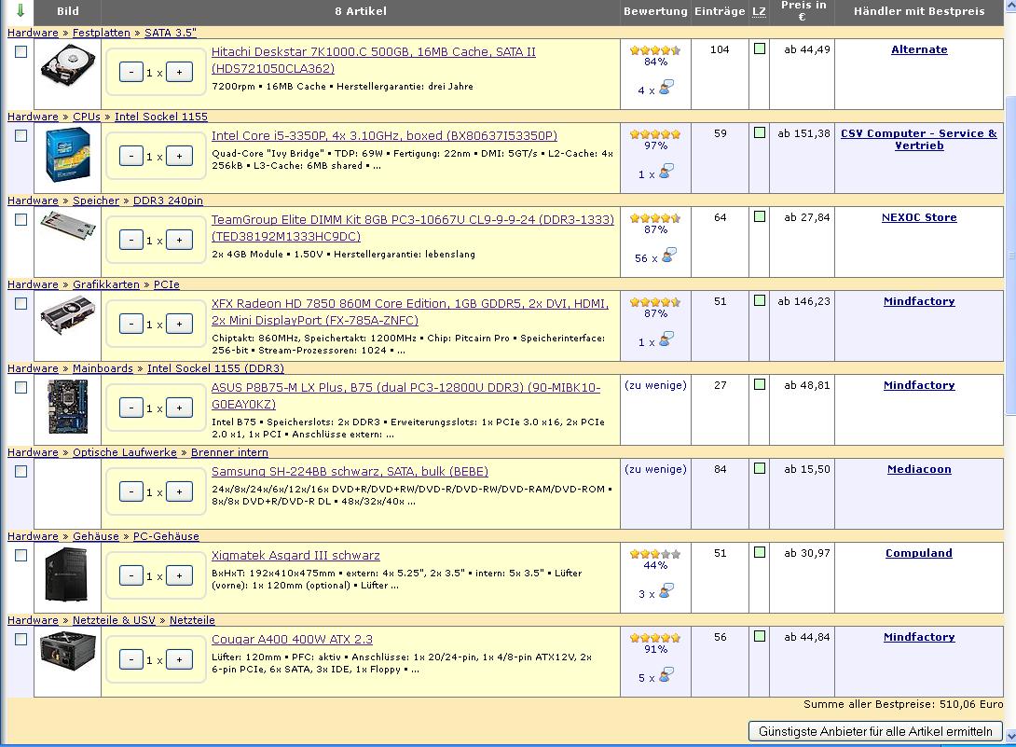Open Speicher category breadcrumb
The image size is (1016, 747).
(x=96, y=201)
